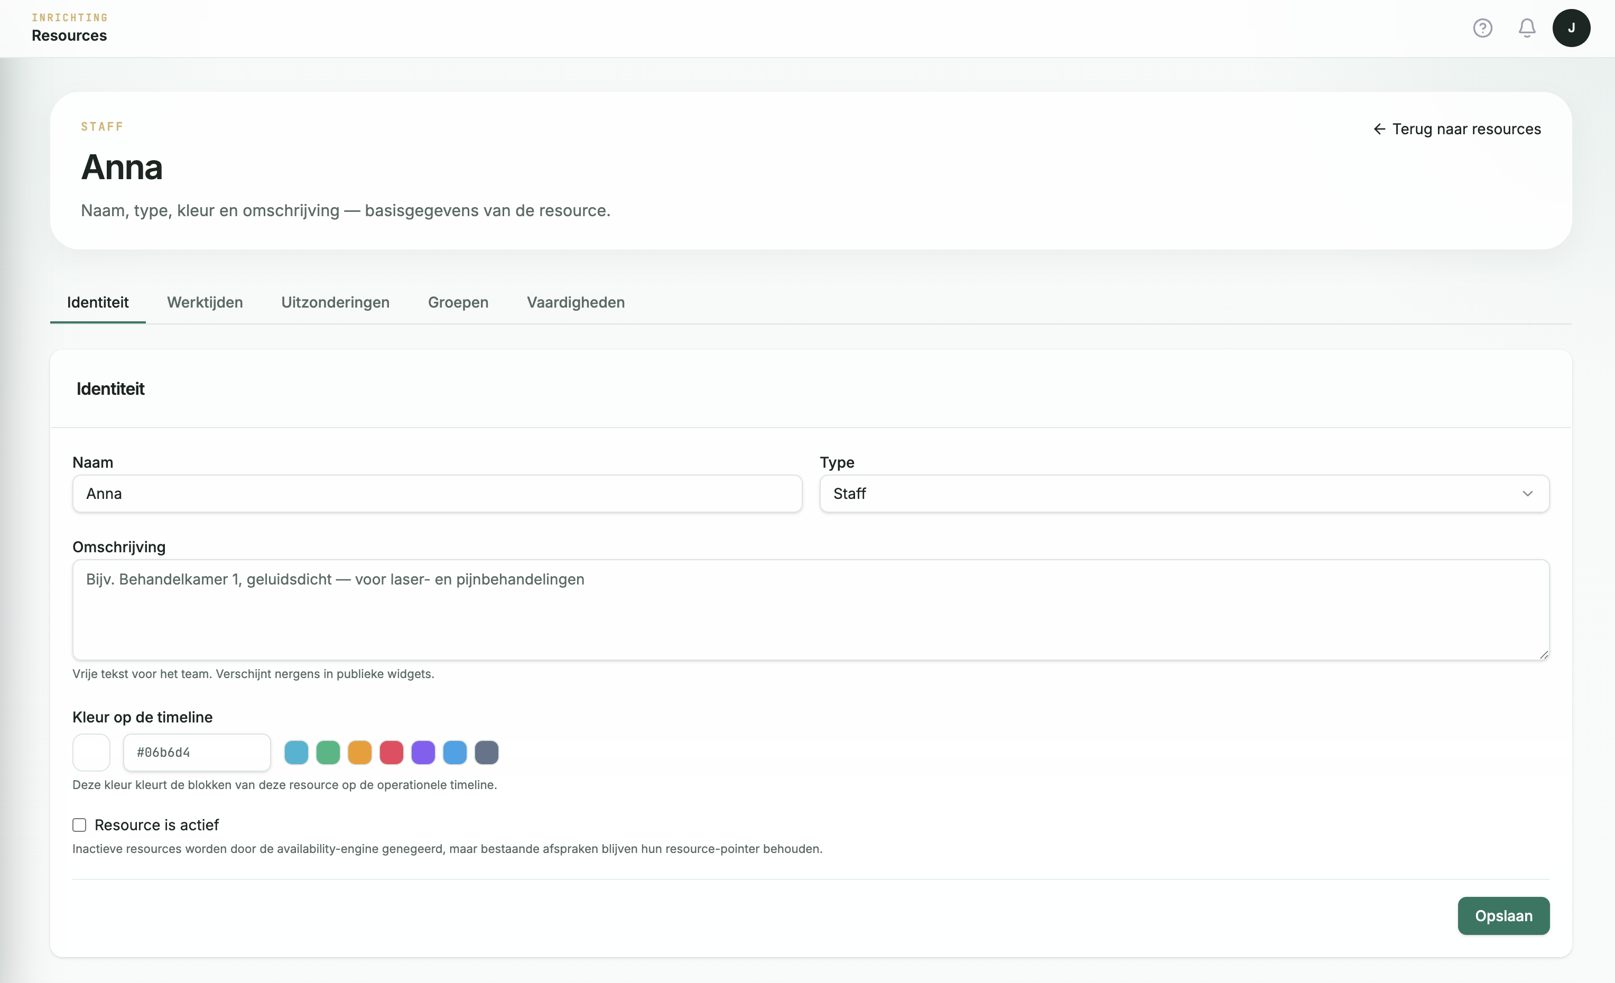This screenshot has height=983, width=1615.
Task: Click the Kleur op de timeline label
Action: (x=142, y=717)
